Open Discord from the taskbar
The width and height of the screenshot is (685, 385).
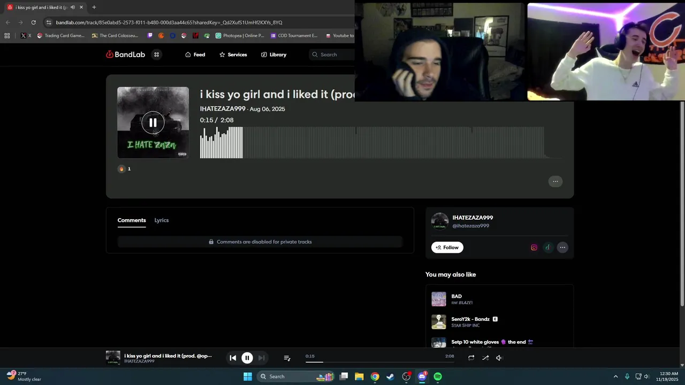coord(422,376)
